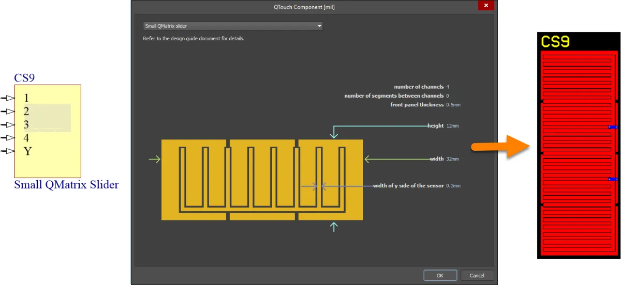Edit width of y side value 0.3mm

click(x=453, y=185)
